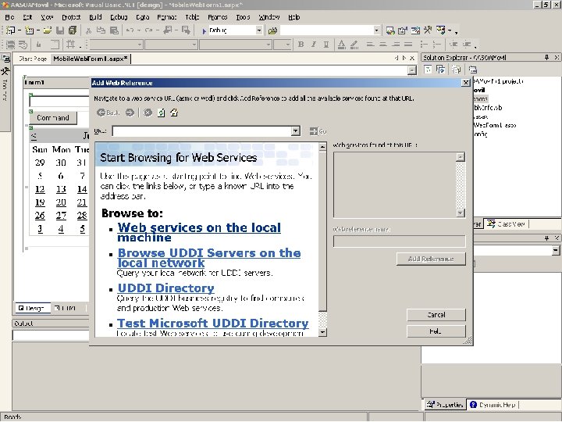This screenshot has height=422, width=562.
Task: Click the Forward arrow in Add Web Reference
Action: 130,113
